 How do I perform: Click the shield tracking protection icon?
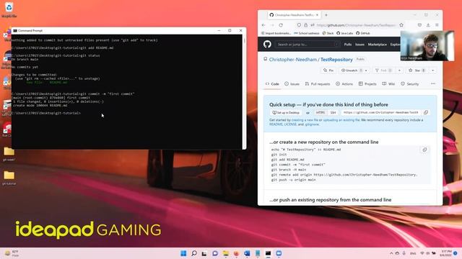tap(299, 25)
